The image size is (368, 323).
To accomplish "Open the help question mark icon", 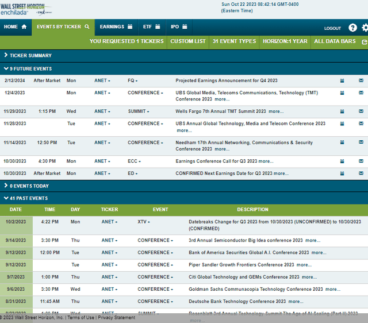I will point(352,28).
